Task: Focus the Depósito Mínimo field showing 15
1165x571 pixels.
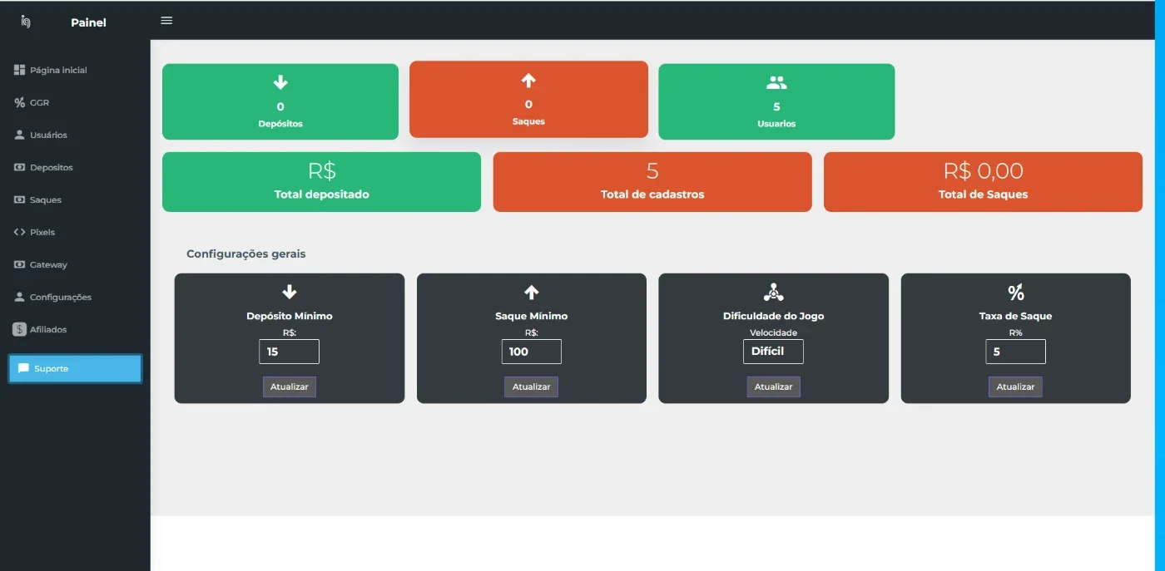Action: [290, 352]
